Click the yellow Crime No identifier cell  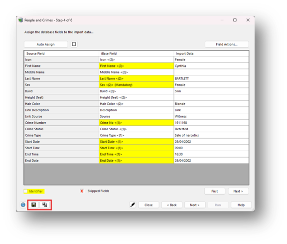pyautogui.click(x=137, y=123)
